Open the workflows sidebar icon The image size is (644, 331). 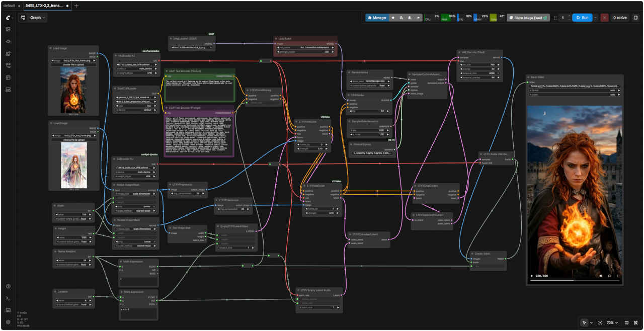click(x=8, y=65)
